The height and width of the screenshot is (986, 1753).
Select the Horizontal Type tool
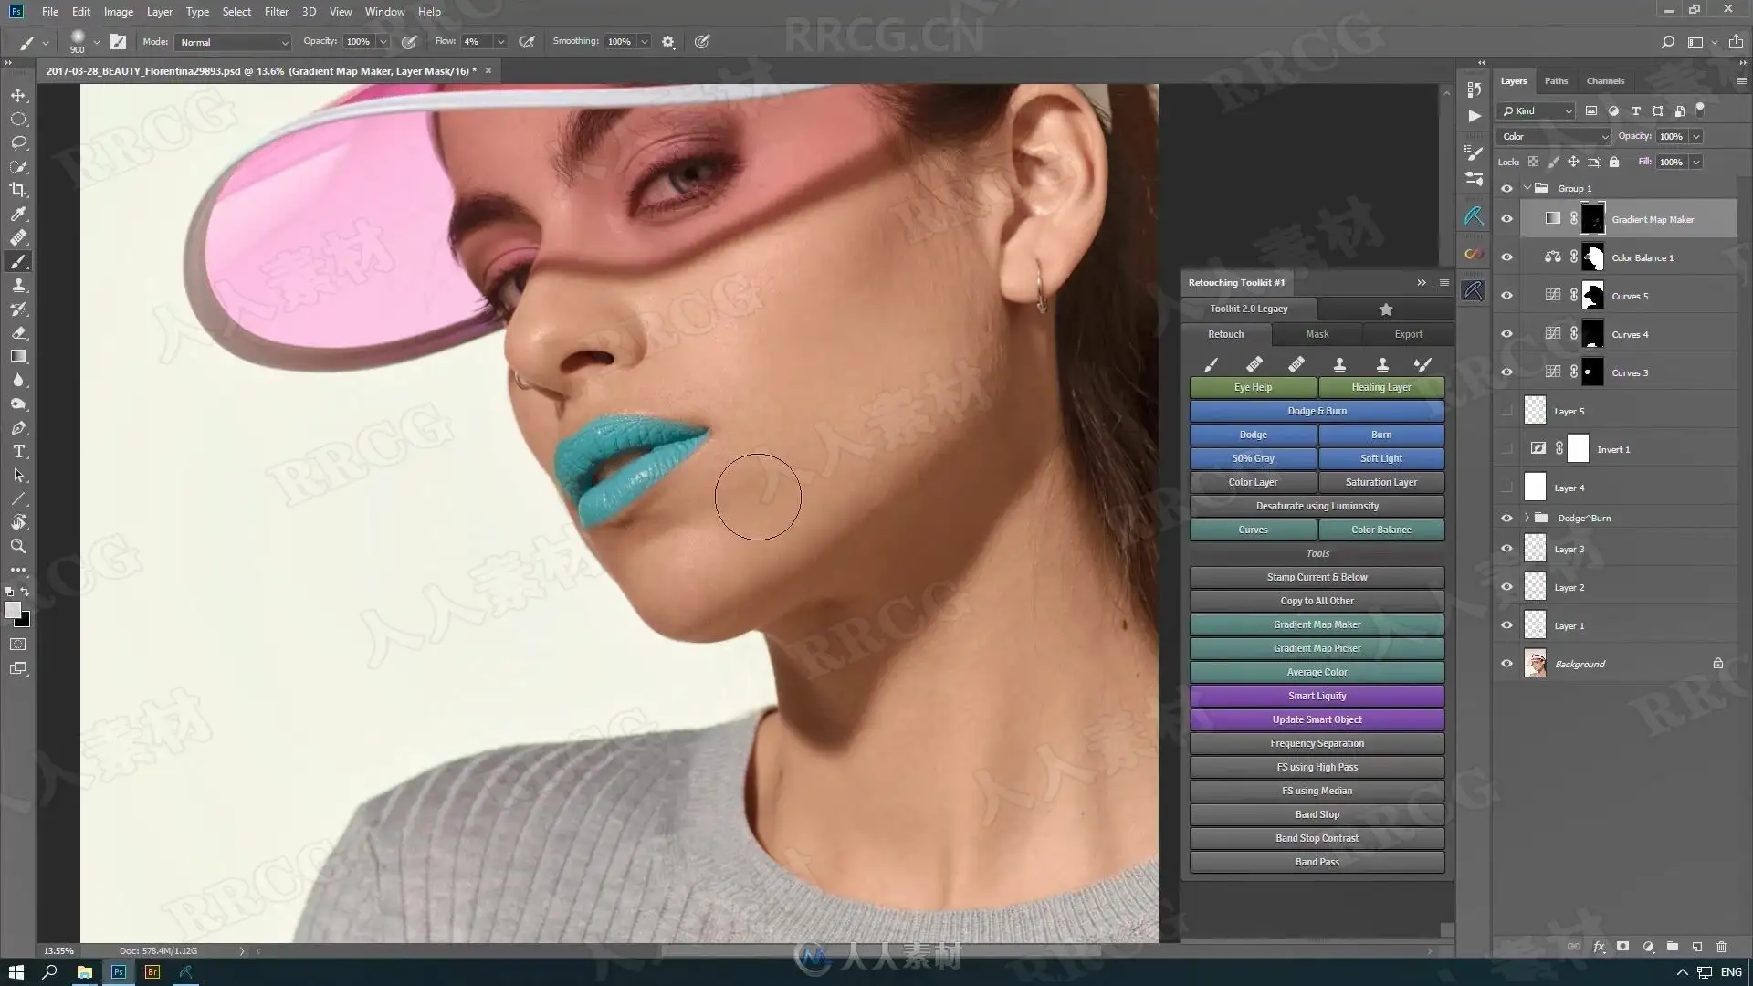tap(18, 451)
